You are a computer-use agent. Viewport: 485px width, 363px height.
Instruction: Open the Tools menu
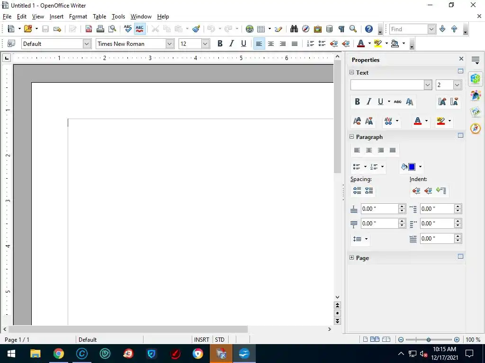[x=118, y=17]
